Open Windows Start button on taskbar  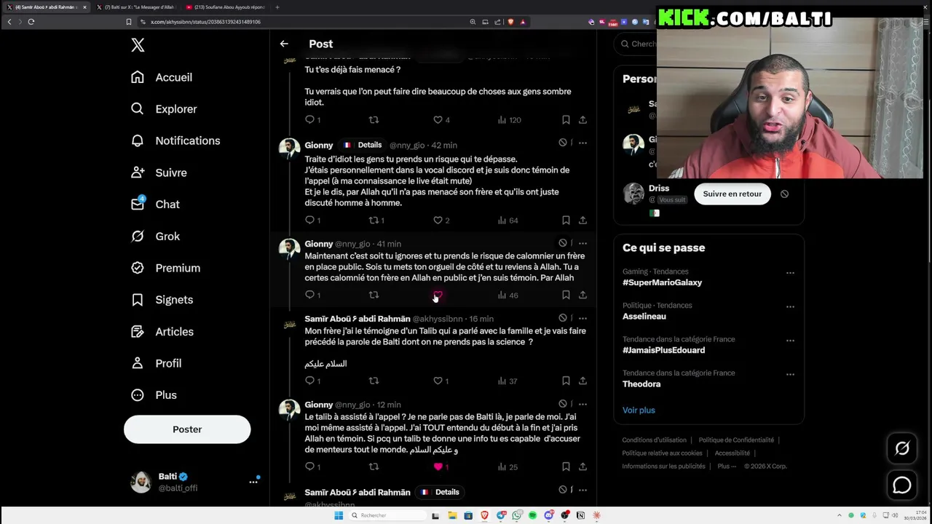click(339, 515)
